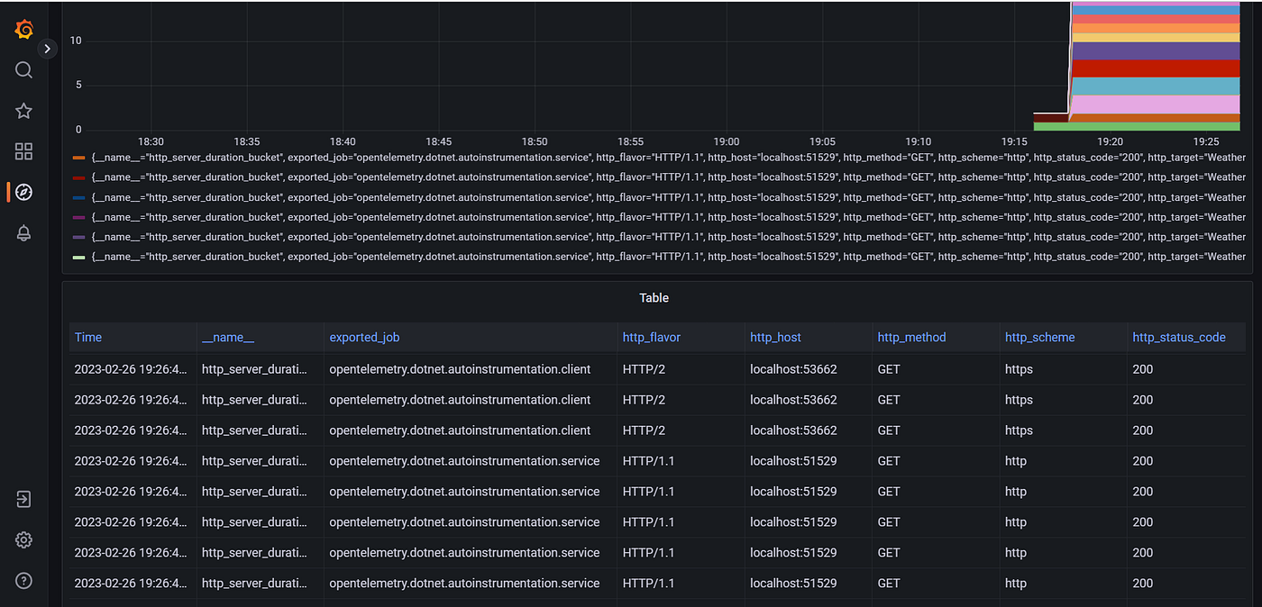1262x607 pixels.
Task: Open Alerting bell icon
Action: pyautogui.click(x=24, y=232)
